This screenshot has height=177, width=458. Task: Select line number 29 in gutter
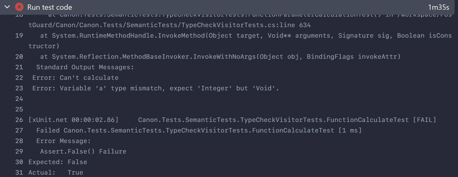pyautogui.click(x=19, y=151)
